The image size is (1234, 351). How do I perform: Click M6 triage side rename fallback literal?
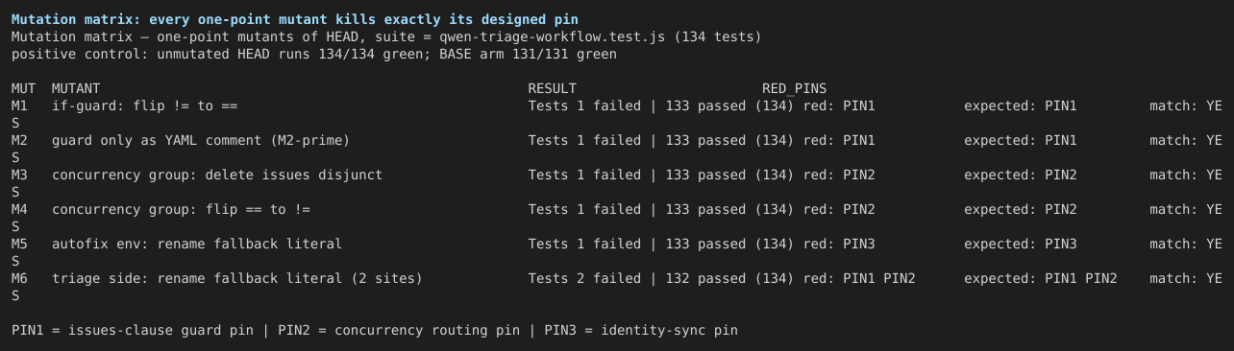pos(237,278)
